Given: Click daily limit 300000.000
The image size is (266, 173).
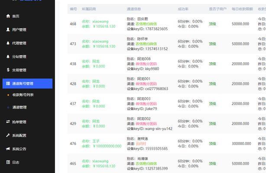Looking at the screenshot, I should 241,144.
